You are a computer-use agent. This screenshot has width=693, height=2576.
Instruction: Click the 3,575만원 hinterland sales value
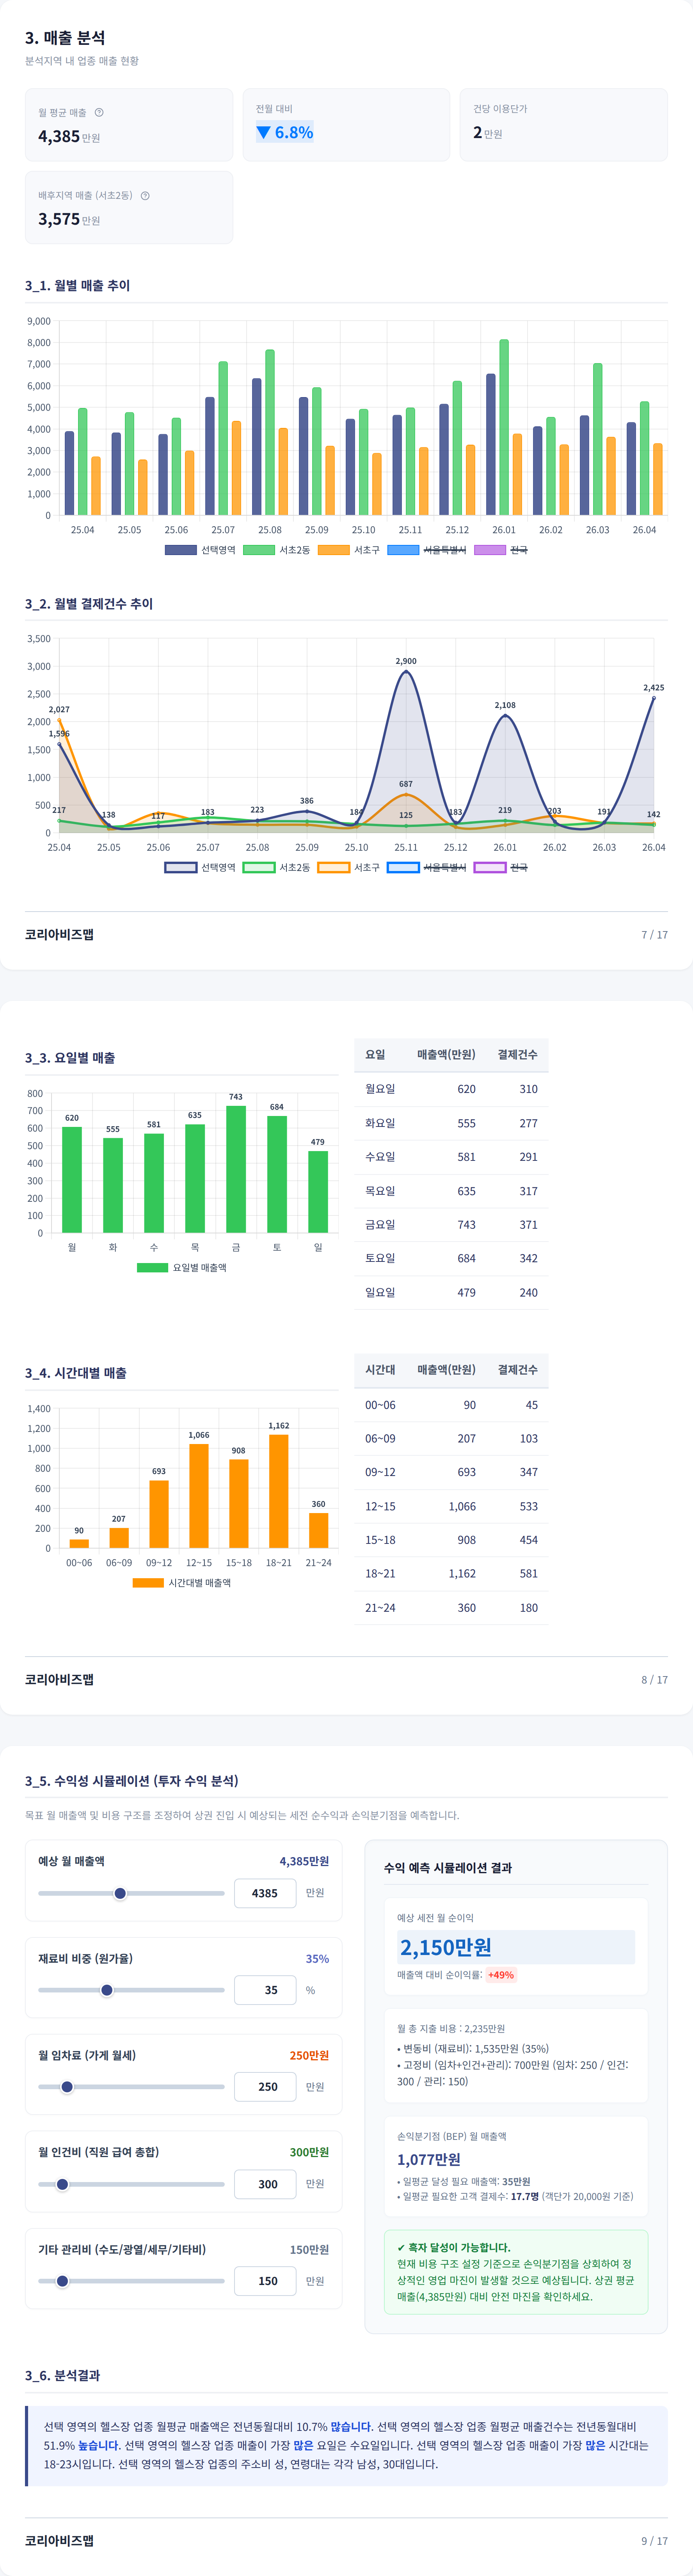69,219
